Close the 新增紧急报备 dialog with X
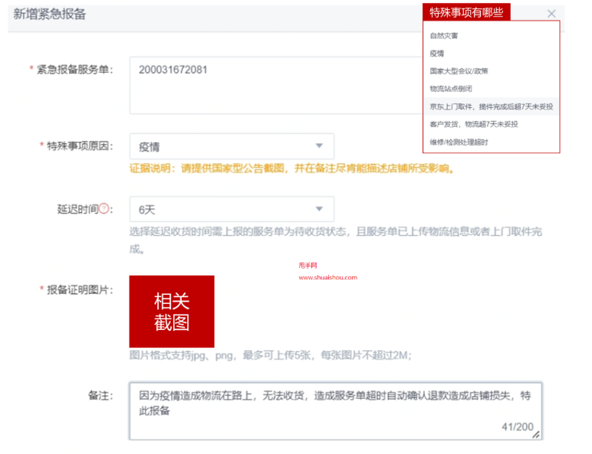 [x=551, y=14]
